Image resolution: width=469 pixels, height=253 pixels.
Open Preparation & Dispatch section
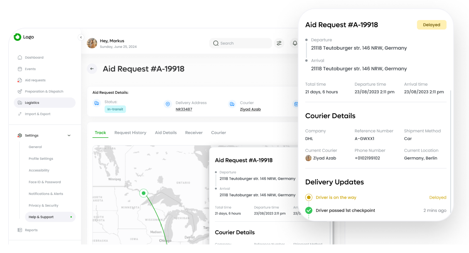pos(44,91)
